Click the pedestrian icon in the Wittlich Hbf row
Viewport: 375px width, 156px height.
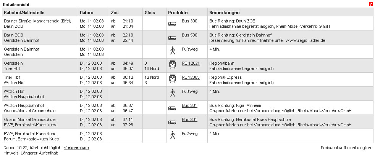pos(173,92)
